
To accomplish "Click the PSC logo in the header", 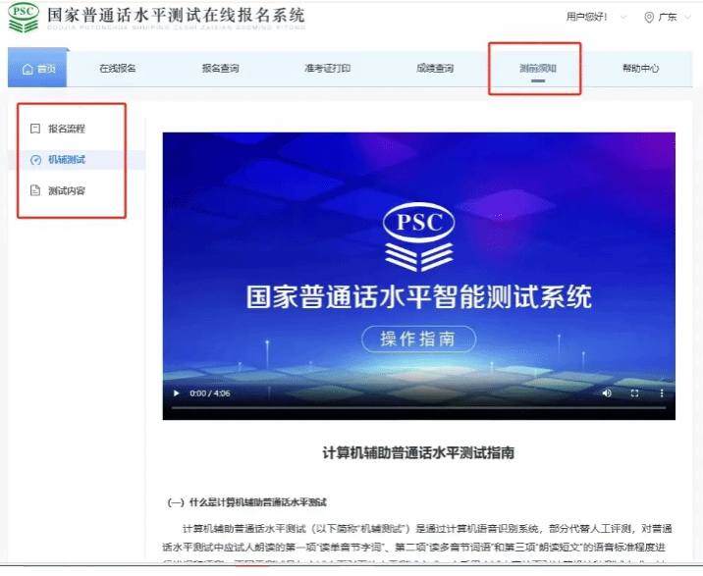I will 24,18.
